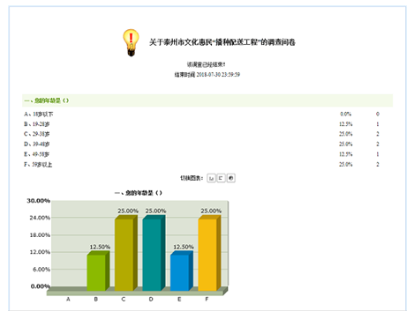Click option A, under 18

coord(39,114)
